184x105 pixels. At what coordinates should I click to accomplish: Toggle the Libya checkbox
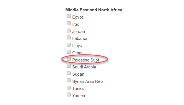[x=69, y=45]
